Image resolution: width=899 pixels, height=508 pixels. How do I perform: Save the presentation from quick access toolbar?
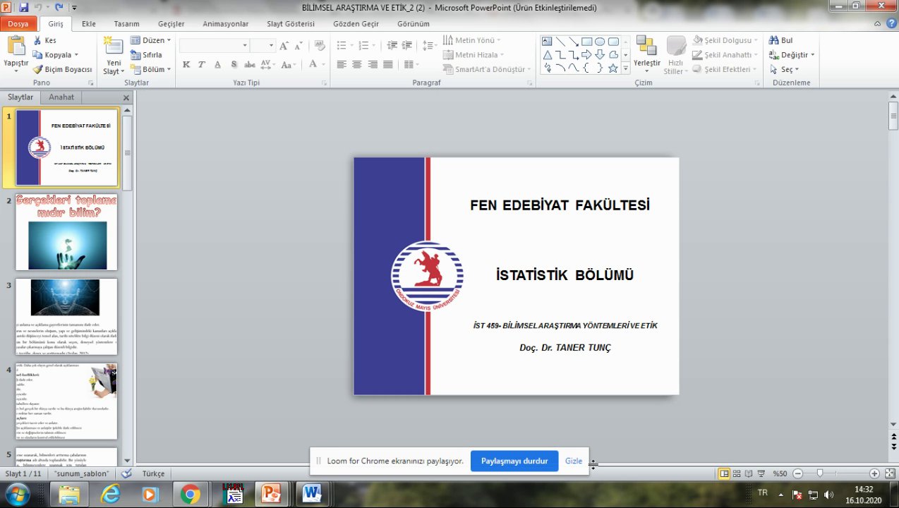pos(24,7)
